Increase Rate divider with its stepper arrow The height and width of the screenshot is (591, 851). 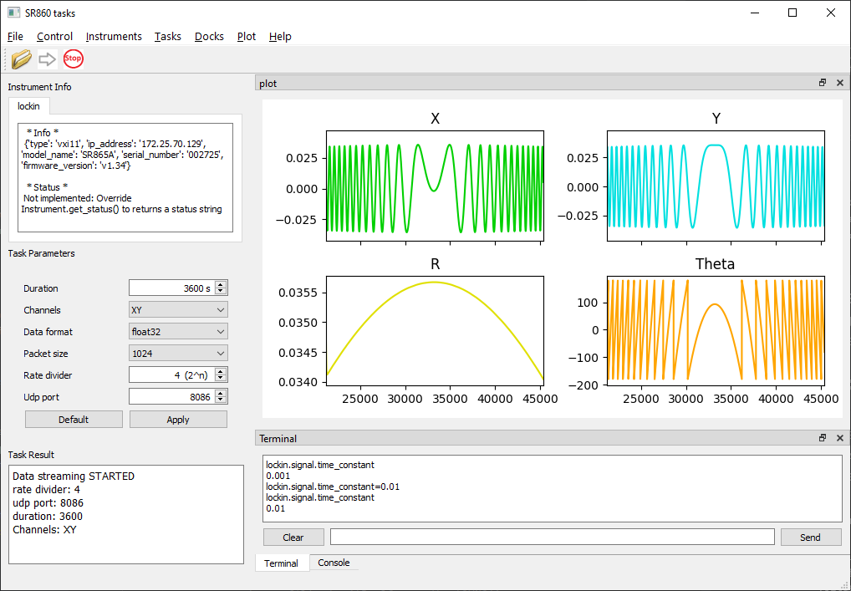click(222, 370)
